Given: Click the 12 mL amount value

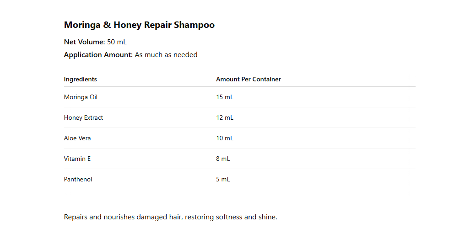Looking at the screenshot, I should coord(225,117).
